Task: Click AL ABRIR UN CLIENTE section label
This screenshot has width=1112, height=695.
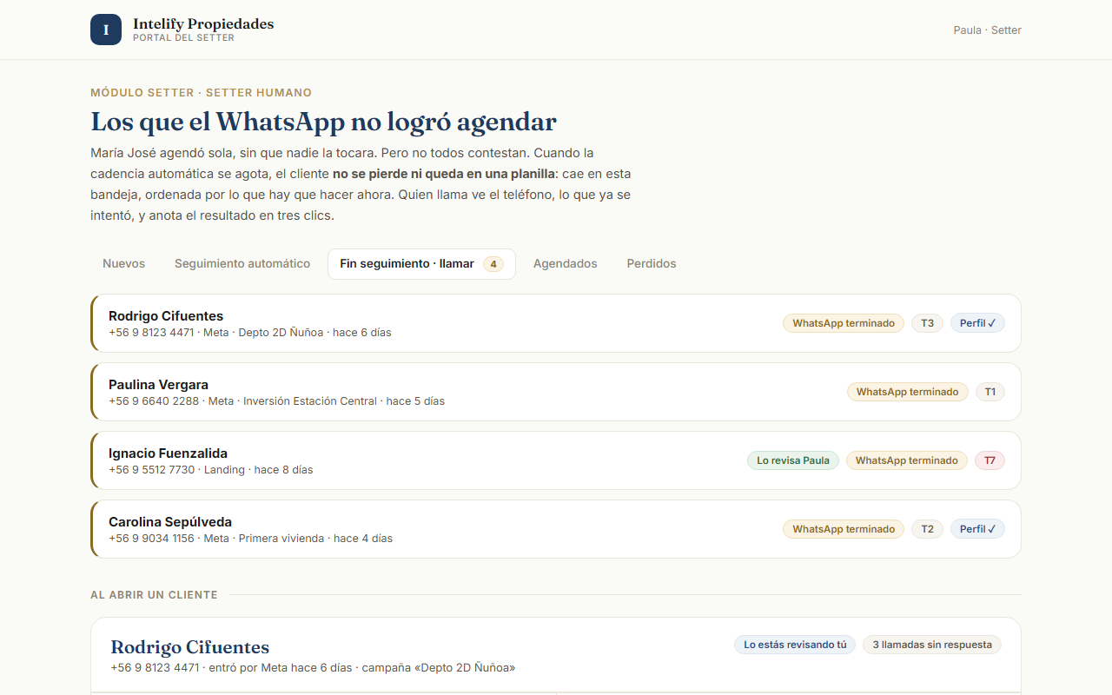Action: tap(154, 595)
